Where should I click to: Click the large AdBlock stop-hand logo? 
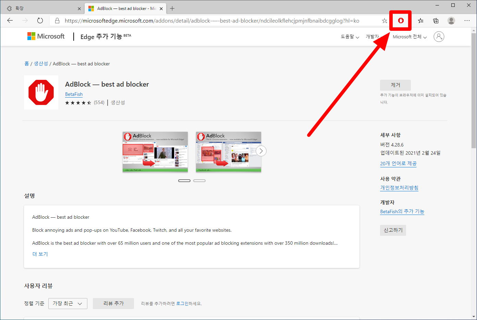pos(41,92)
